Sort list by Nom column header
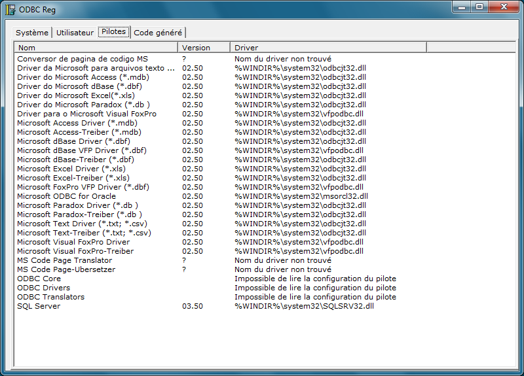 pos(96,48)
